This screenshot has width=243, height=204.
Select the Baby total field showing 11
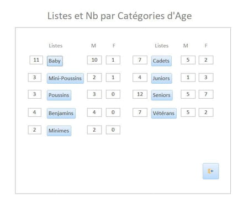tap(36, 60)
